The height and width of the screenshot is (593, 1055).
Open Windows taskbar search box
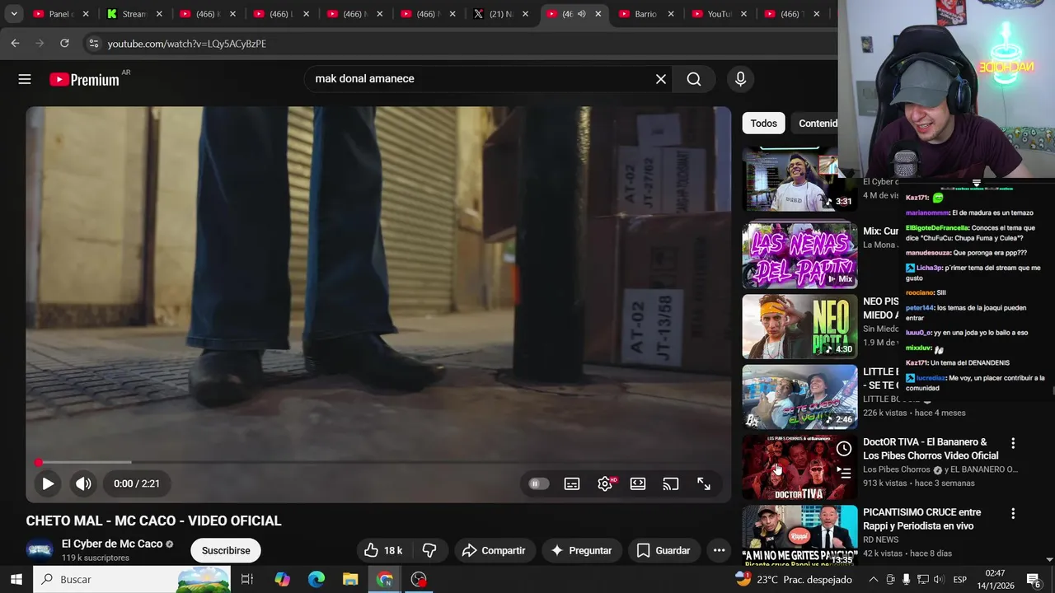point(132,579)
